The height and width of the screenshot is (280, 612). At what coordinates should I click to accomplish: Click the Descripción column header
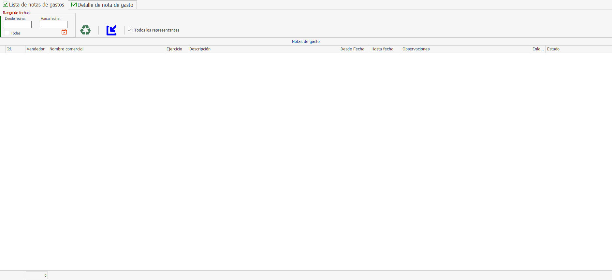pyautogui.click(x=263, y=49)
